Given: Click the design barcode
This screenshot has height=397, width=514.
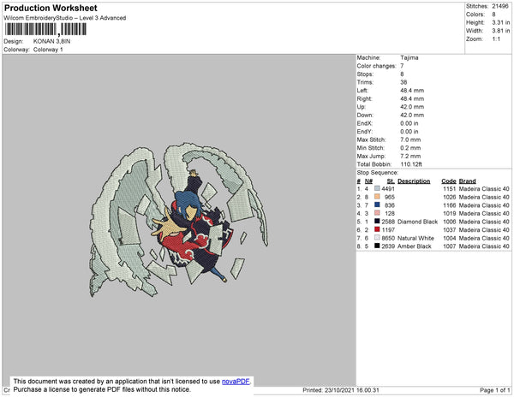Looking at the screenshot, I should (x=45, y=29).
